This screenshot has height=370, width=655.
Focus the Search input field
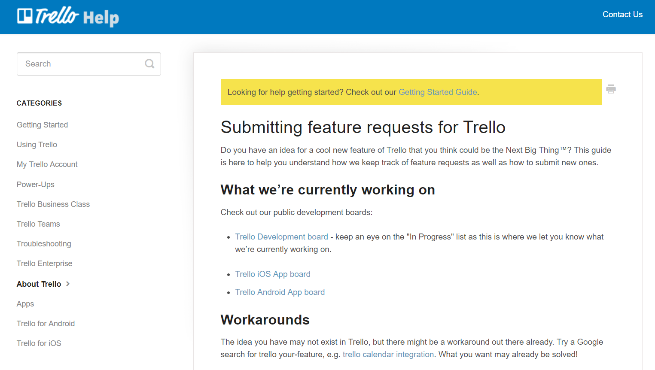click(88, 64)
